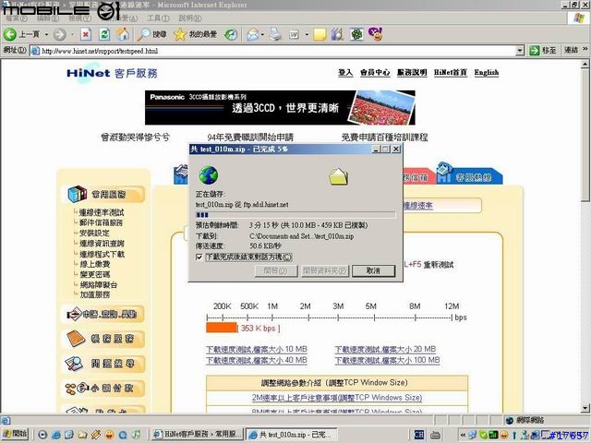This screenshot has width=591, height=443.
Task: Click 連線速率測試 in sidebar
Action: [x=102, y=212]
